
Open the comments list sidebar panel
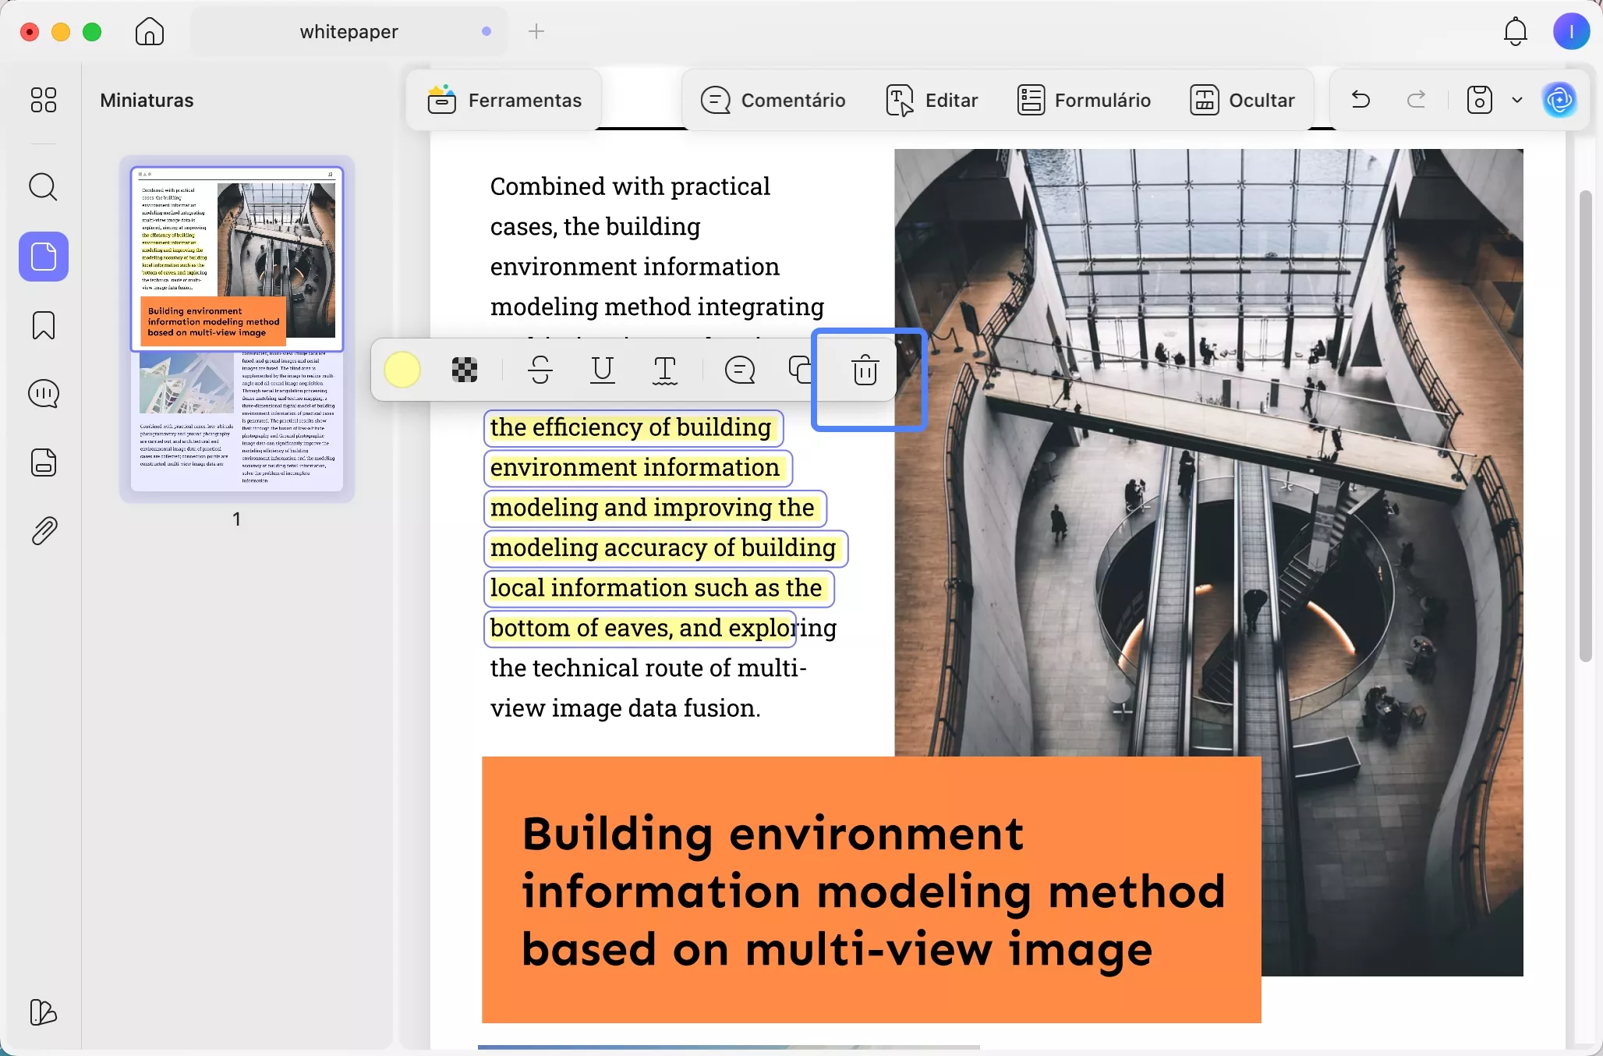[43, 394]
